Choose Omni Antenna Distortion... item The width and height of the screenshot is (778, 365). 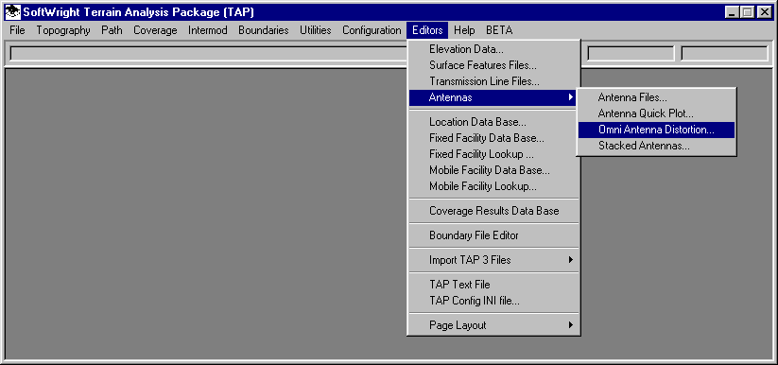point(656,130)
